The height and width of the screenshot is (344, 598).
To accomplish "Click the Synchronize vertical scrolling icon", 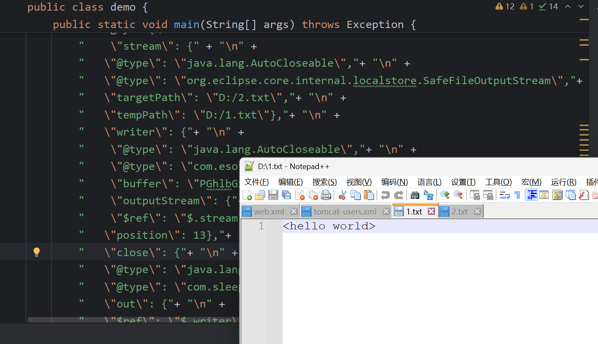I will pyautogui.click(x=475, y=195).
